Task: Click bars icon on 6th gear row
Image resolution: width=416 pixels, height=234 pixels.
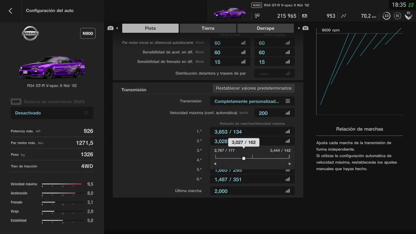Action: pyautogui.click(x=288, y=179)
